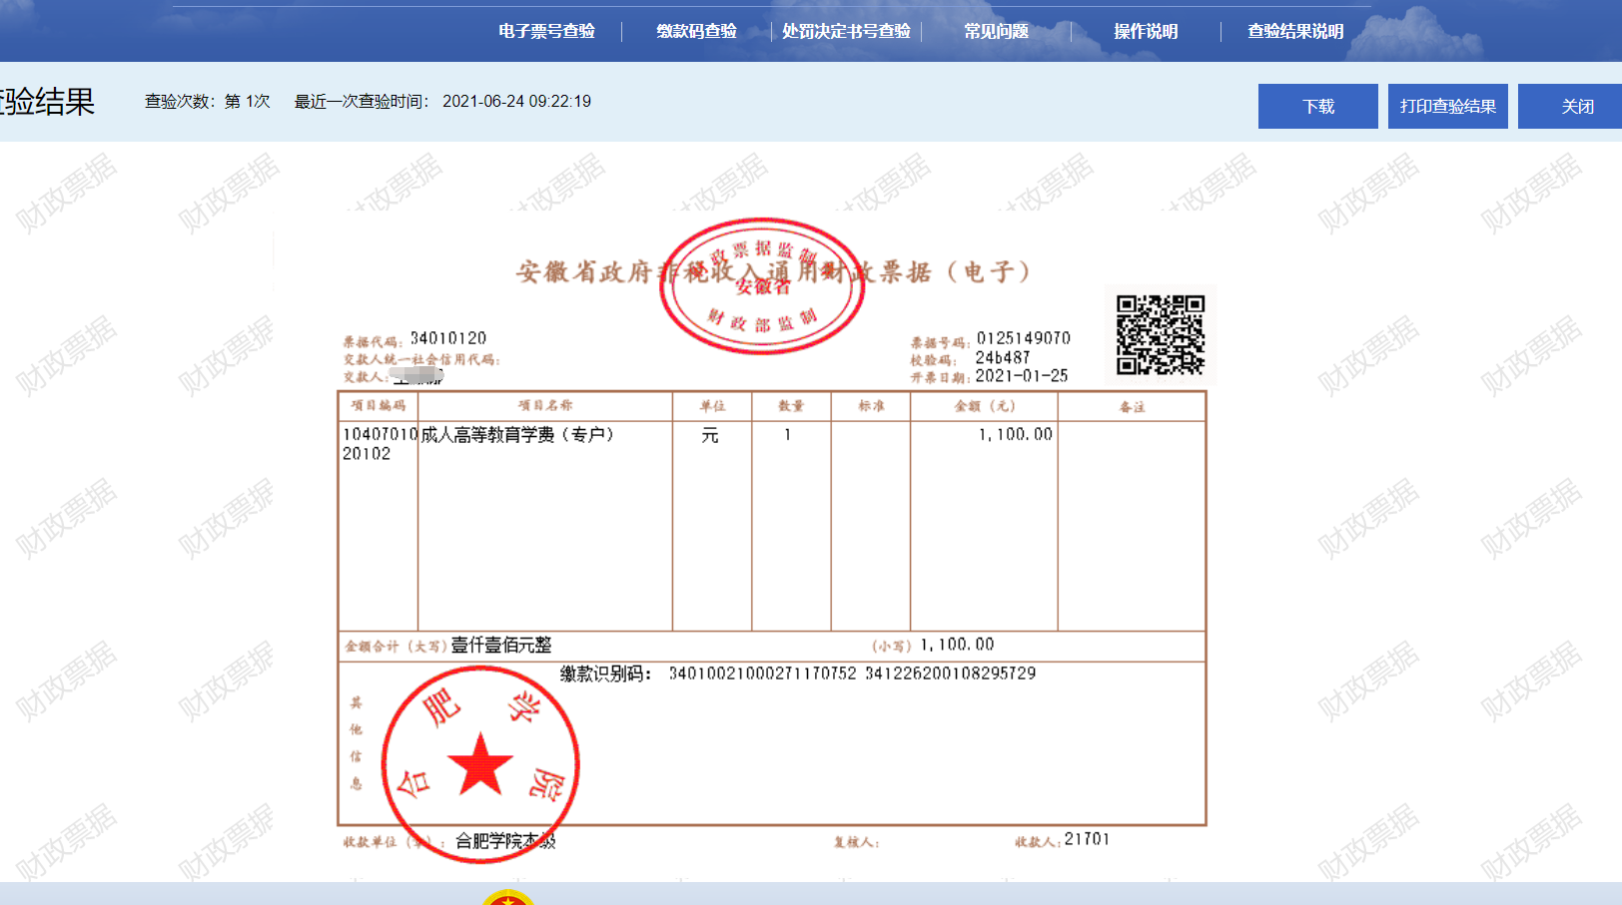Viewport: 1622px width, 905px height.
Task: Click the 票据号码 value 0125149070
Action: (1023, 338)
